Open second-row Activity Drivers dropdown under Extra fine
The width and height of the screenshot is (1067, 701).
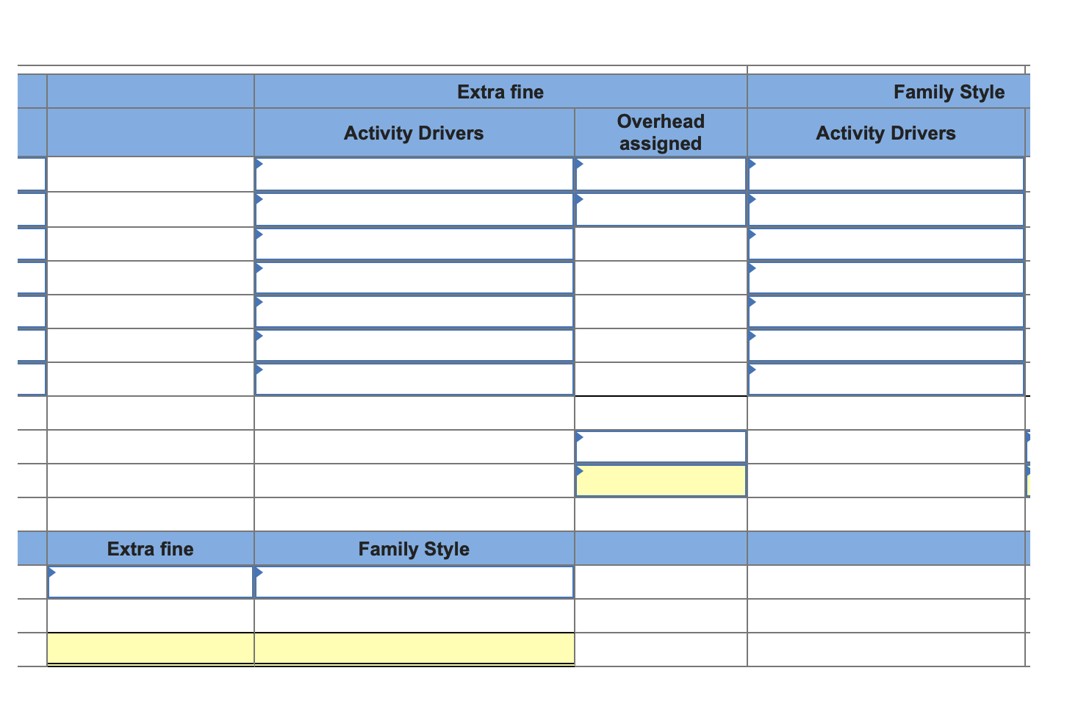414,209
